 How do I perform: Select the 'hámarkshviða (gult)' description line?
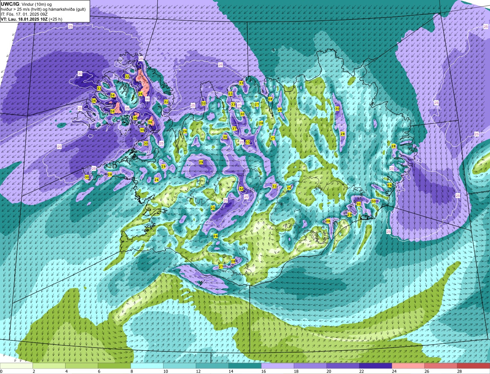[43, 9]
